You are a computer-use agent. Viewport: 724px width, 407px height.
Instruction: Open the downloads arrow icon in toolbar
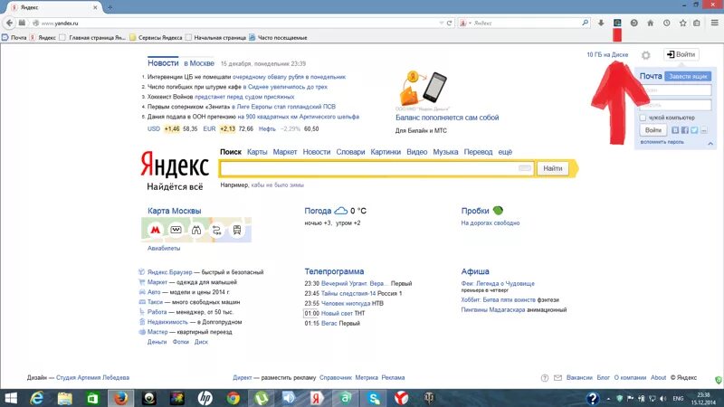pos(601,23)
